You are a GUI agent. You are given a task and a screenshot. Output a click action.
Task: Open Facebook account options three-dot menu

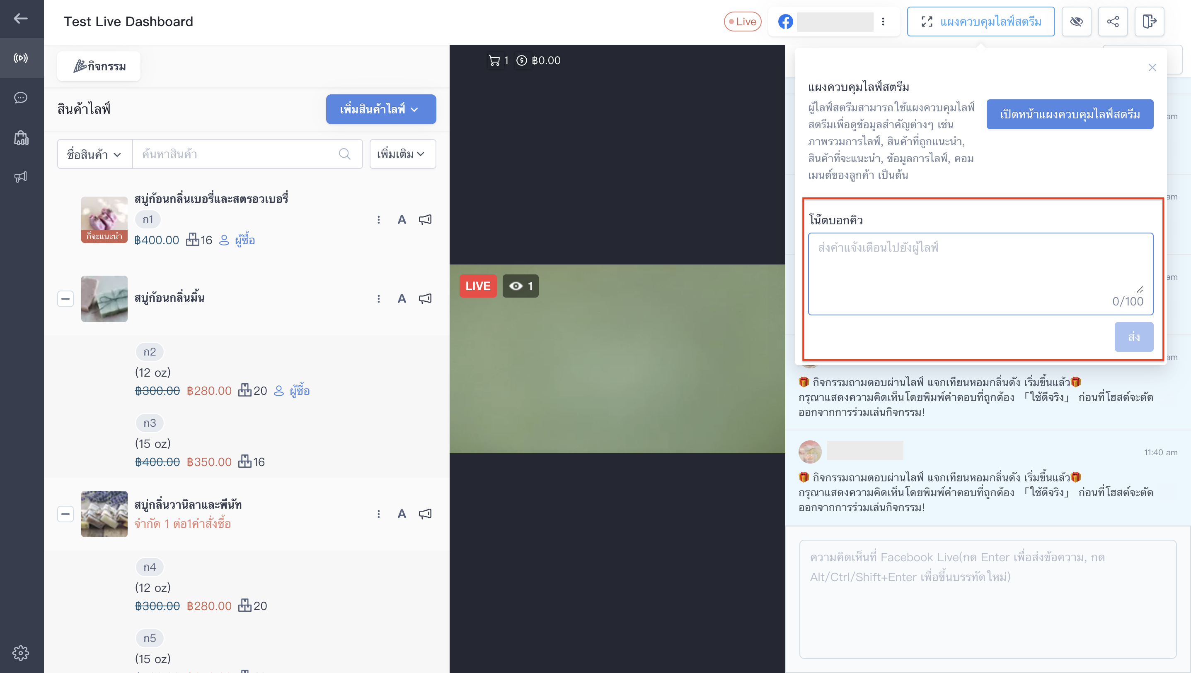883,21
